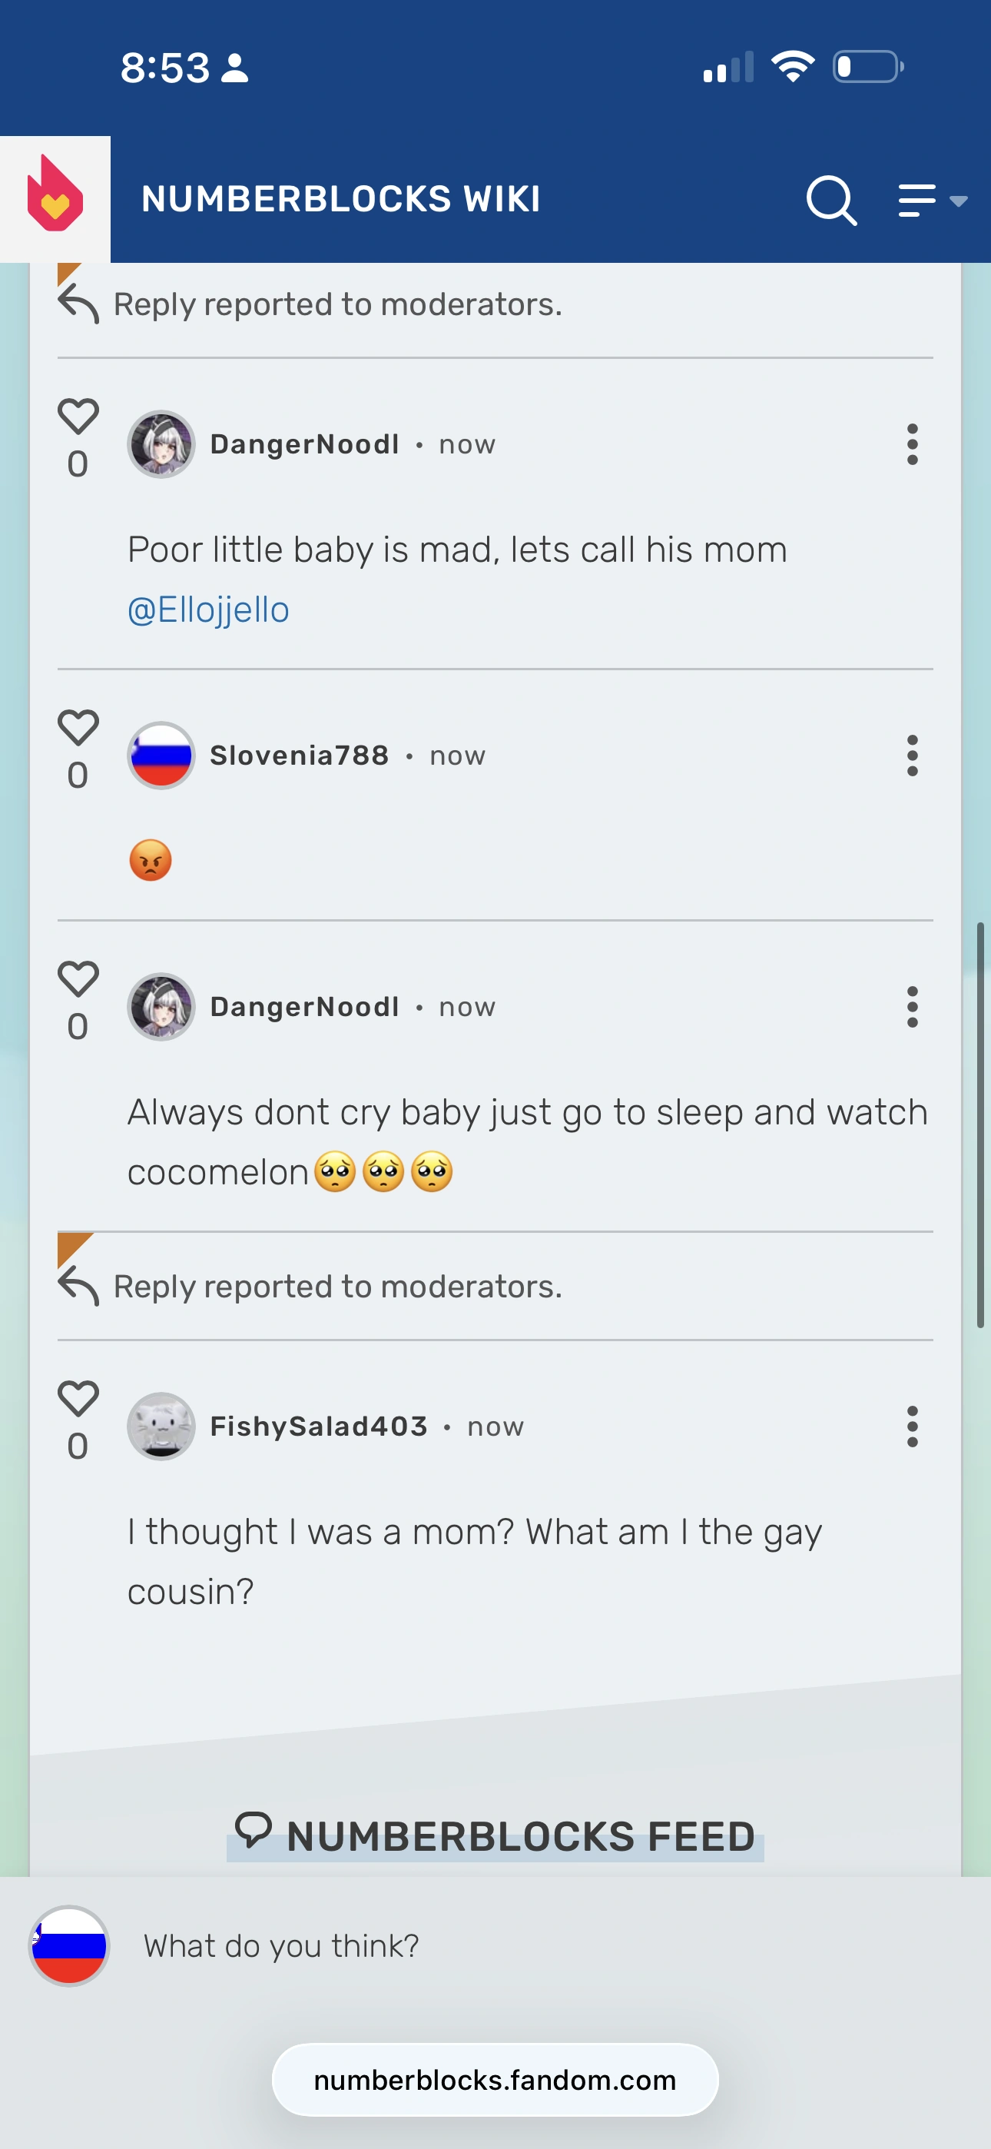
Task: Expand the navigation menu dropdown
Action: pyautogui.click(x=931, y=200)
